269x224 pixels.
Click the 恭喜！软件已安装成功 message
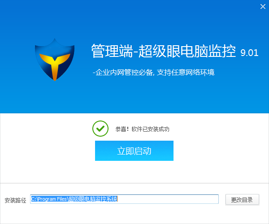click(x=142, y=129)
